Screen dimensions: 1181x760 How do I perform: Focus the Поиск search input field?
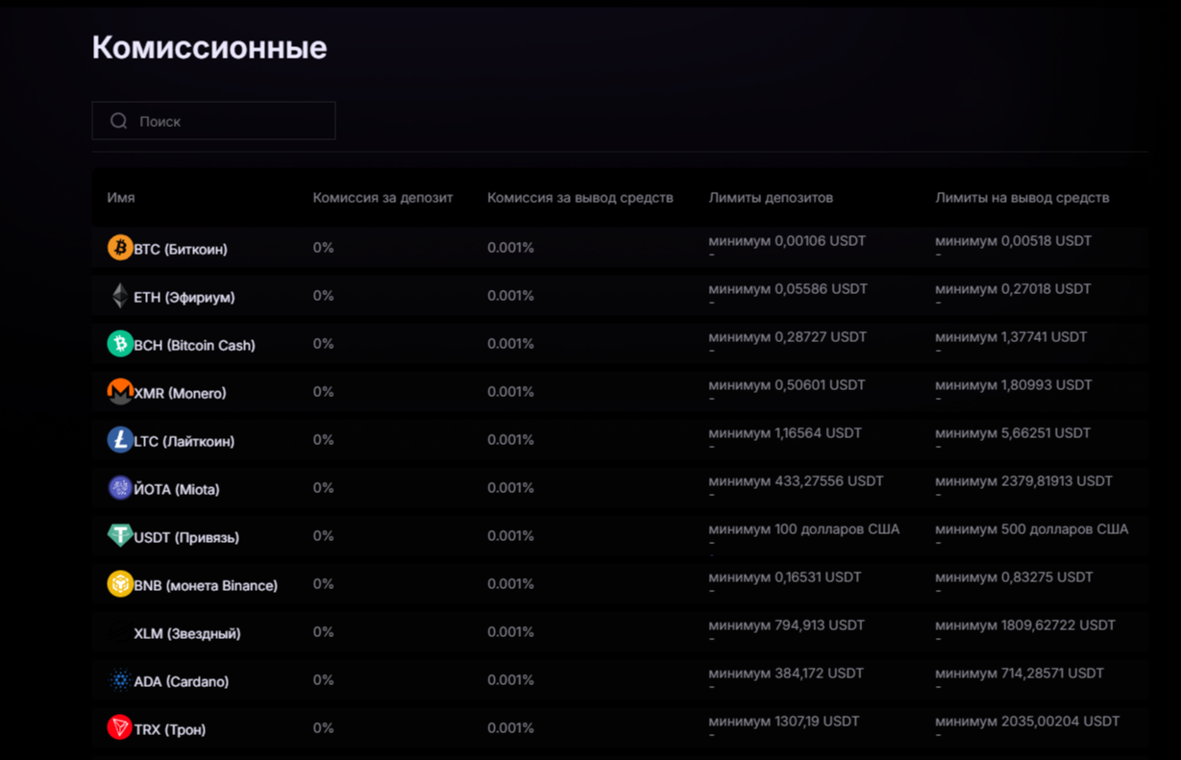[213, 121]
